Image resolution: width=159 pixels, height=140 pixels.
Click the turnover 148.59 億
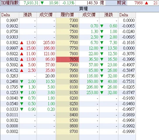[95, 3]
